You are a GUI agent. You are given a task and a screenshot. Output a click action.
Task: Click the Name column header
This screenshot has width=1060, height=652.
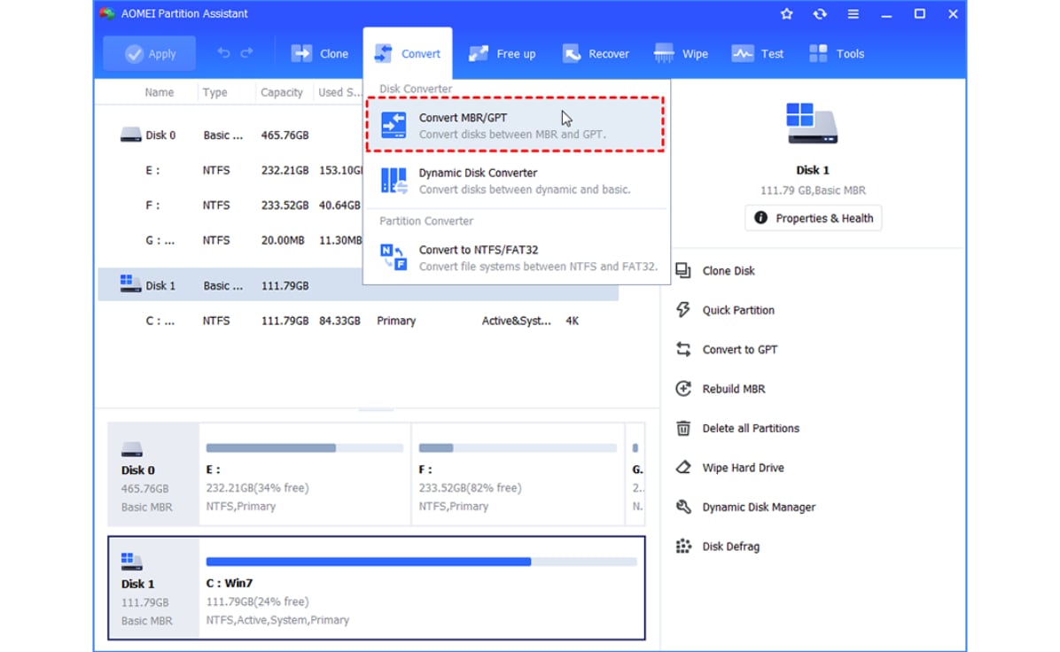[x=159, y=92]
